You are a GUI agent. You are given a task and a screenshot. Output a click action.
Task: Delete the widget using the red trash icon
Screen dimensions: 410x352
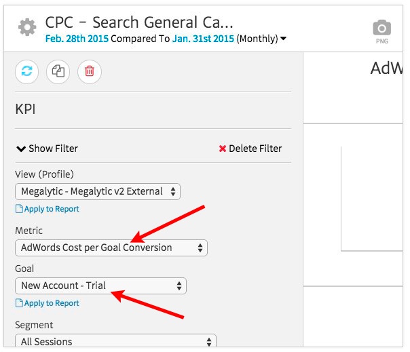(x=90, y=71)
